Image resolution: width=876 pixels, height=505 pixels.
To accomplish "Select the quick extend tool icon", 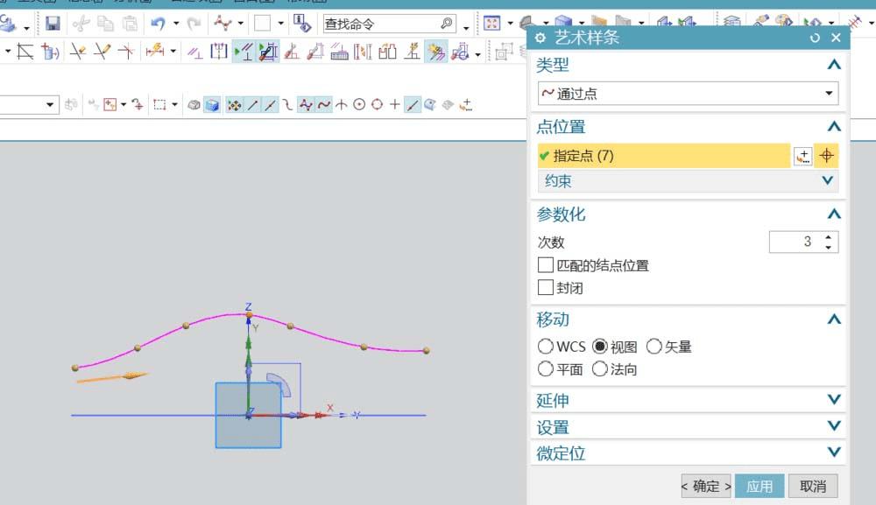I will tap(102, 52).
